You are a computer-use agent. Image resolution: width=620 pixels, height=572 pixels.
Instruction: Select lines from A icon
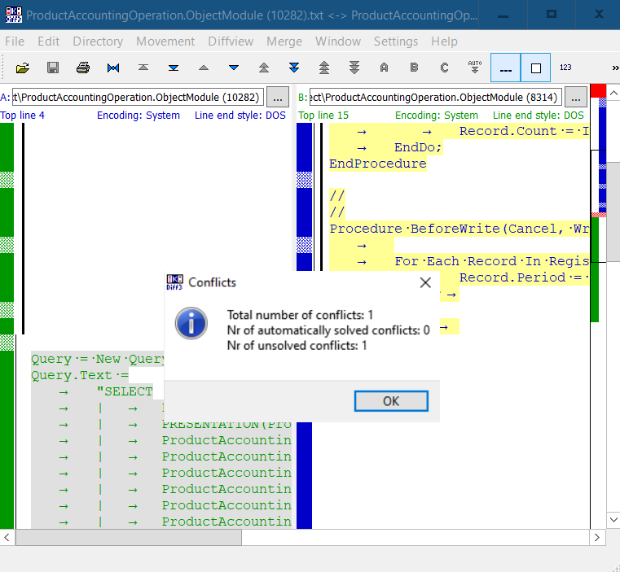tap(384, 68)
